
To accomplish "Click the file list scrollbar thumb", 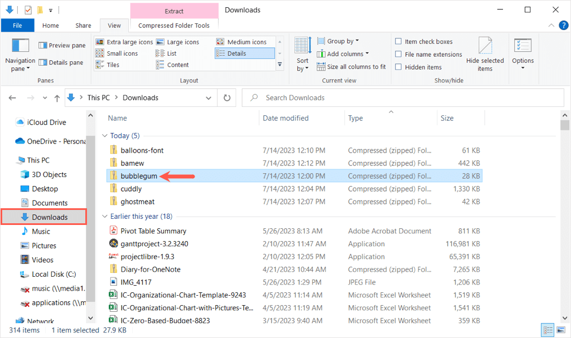I will [x=565, y=125].
